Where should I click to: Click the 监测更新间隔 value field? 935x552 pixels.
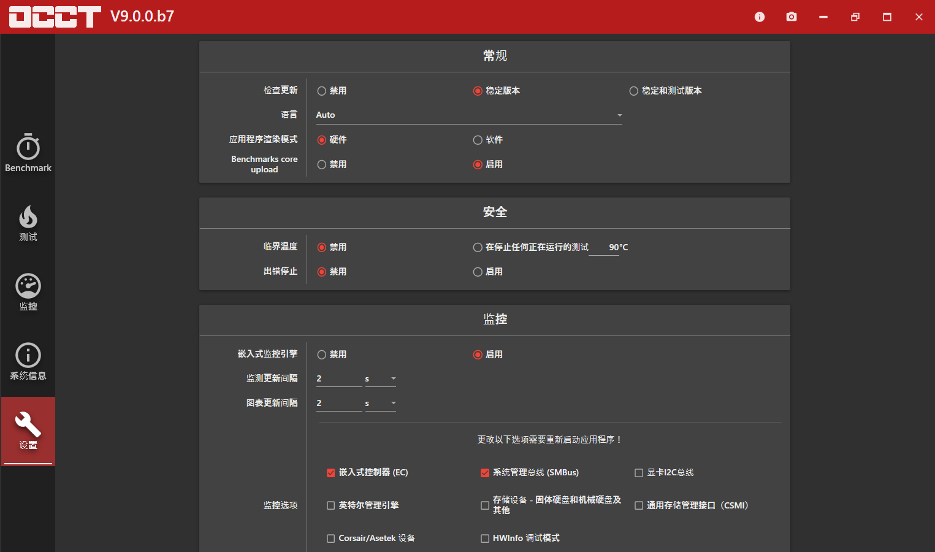tap(339, 378)
